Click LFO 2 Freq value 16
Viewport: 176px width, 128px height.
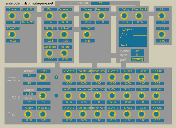tap(44, 102)
